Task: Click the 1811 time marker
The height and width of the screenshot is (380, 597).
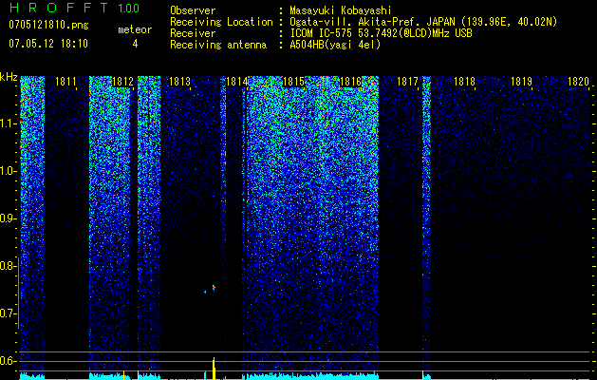Action: click(x=65, y=82)
